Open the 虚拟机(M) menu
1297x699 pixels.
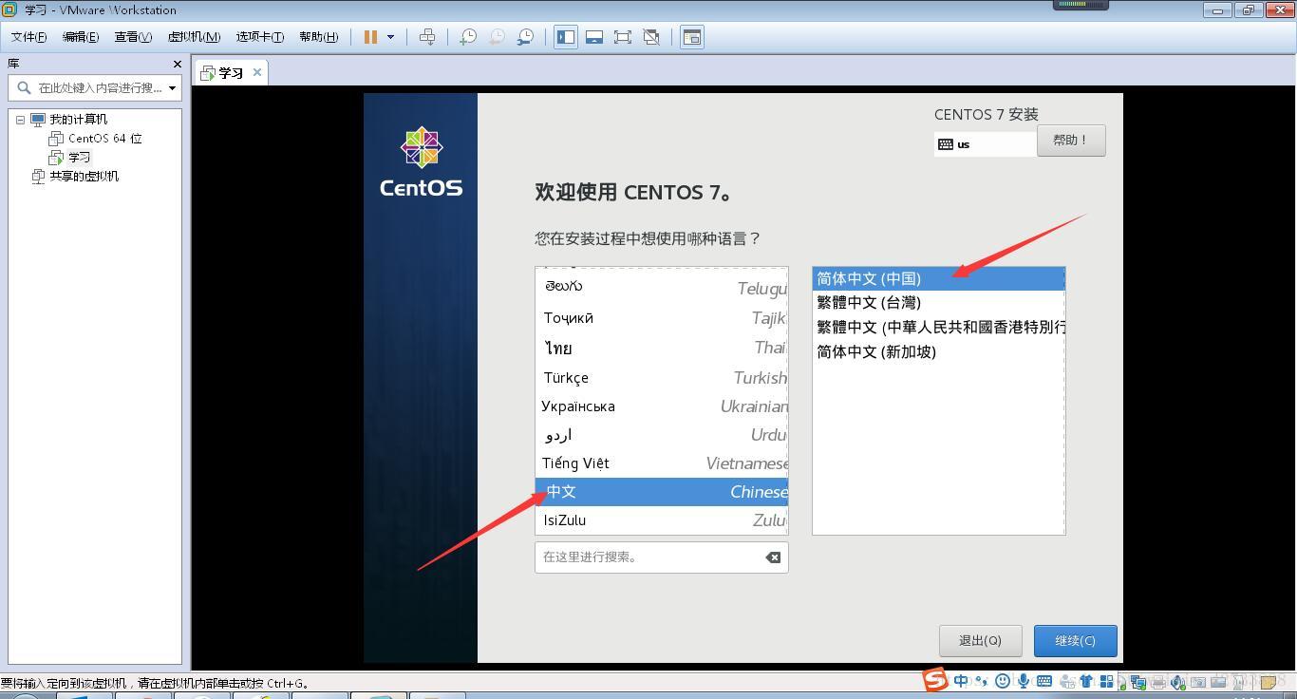click(x=194, y=37)
